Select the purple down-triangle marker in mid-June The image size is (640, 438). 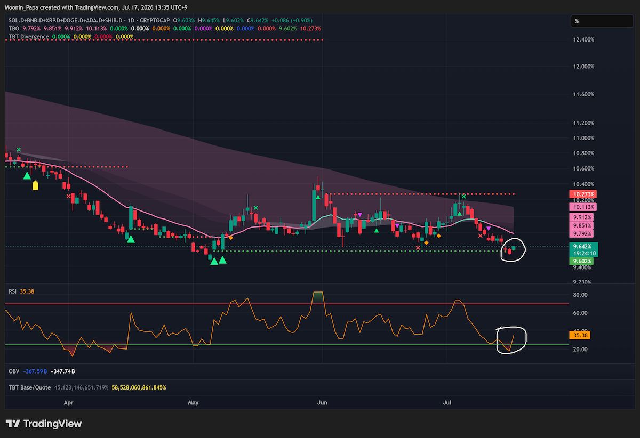coord(360,214)
